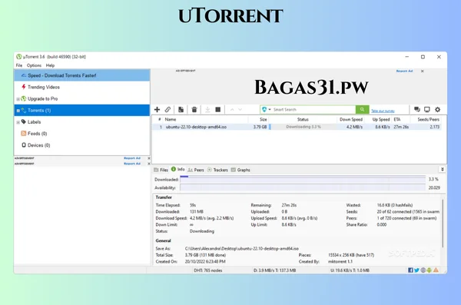Click the Smart Search input field

pyautogui.click(x=313, y=109)
